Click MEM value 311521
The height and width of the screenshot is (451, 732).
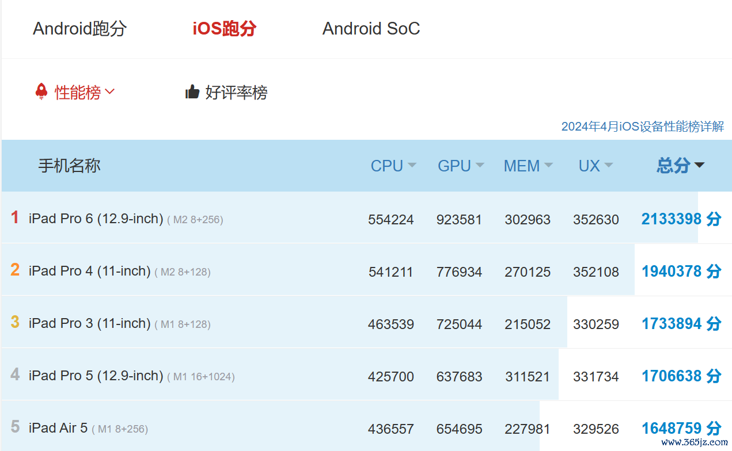(x=528, y=377)
